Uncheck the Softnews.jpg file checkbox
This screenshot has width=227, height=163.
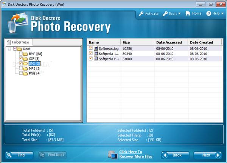click(91, 48)
